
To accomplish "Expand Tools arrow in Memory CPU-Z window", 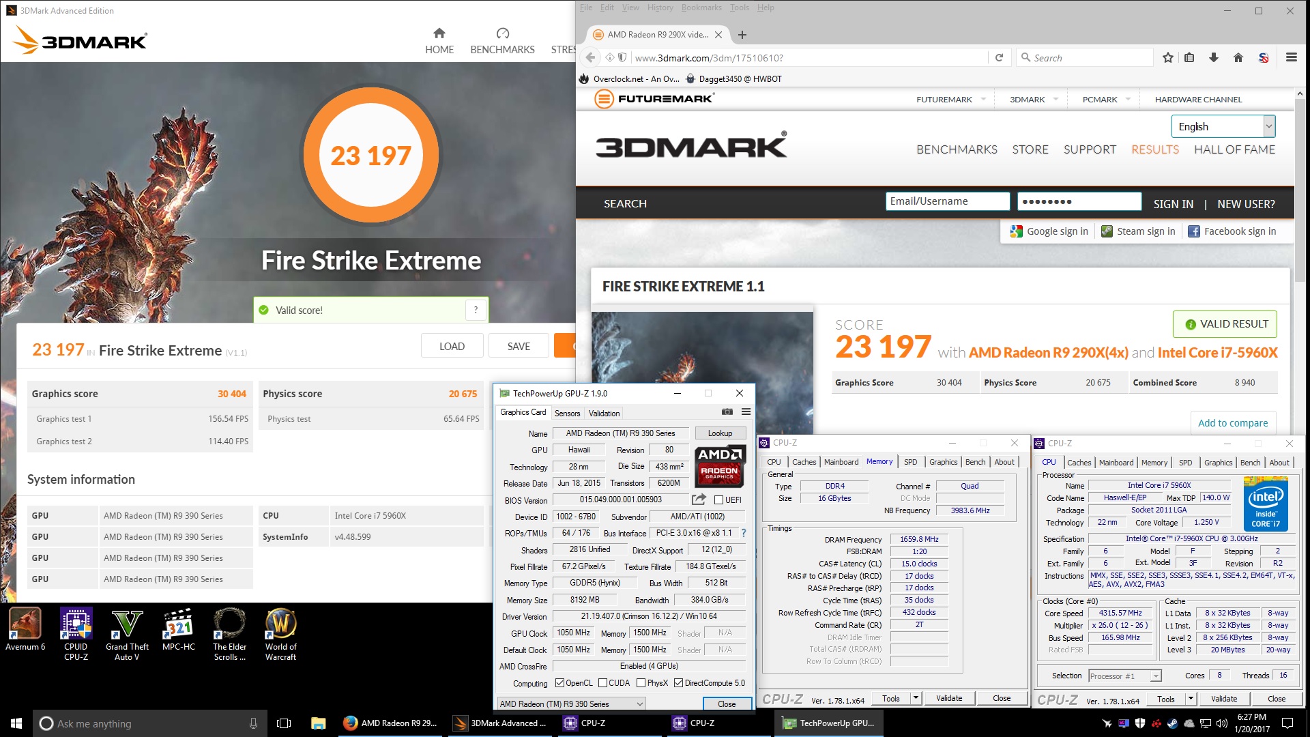I will [x=916, y=698].
